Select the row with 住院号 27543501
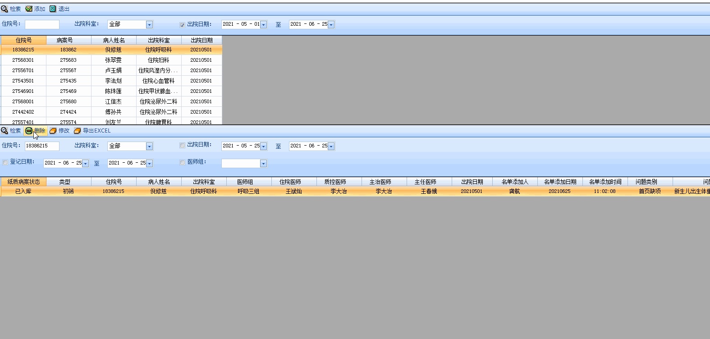Screen dimensions: 710x339 111,81
